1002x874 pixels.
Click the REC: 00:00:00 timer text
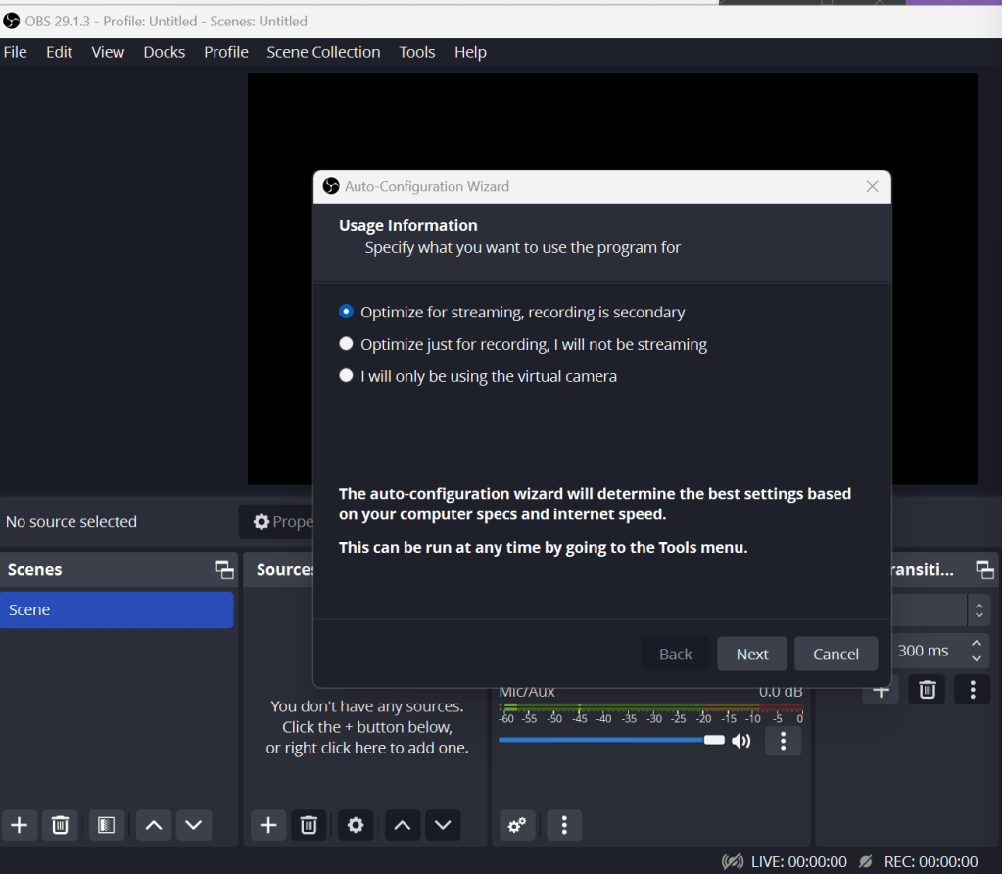tap(930, 862)
